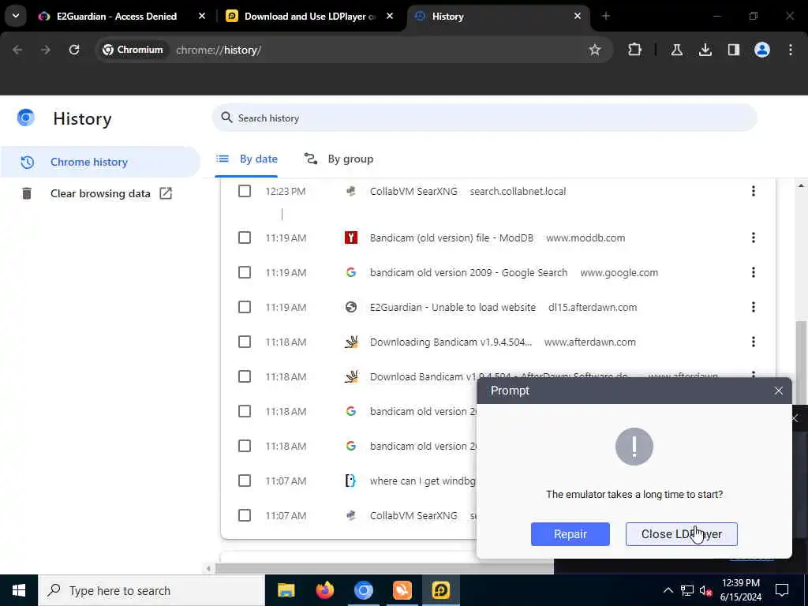Open Firefox from the taskbar
Image resolution: width=808 pixels, height=606 pixels.
(324, 590)
